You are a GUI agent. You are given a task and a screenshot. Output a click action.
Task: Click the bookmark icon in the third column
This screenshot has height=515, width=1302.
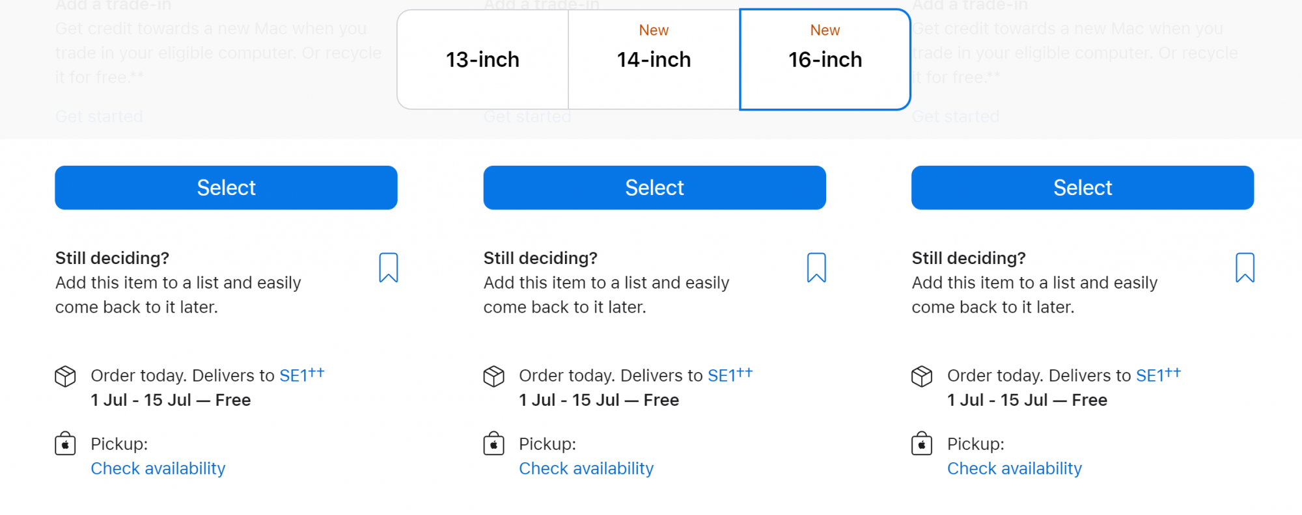(1245, 267)
